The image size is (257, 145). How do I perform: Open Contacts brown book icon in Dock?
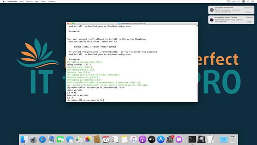(x=97, y=139)
